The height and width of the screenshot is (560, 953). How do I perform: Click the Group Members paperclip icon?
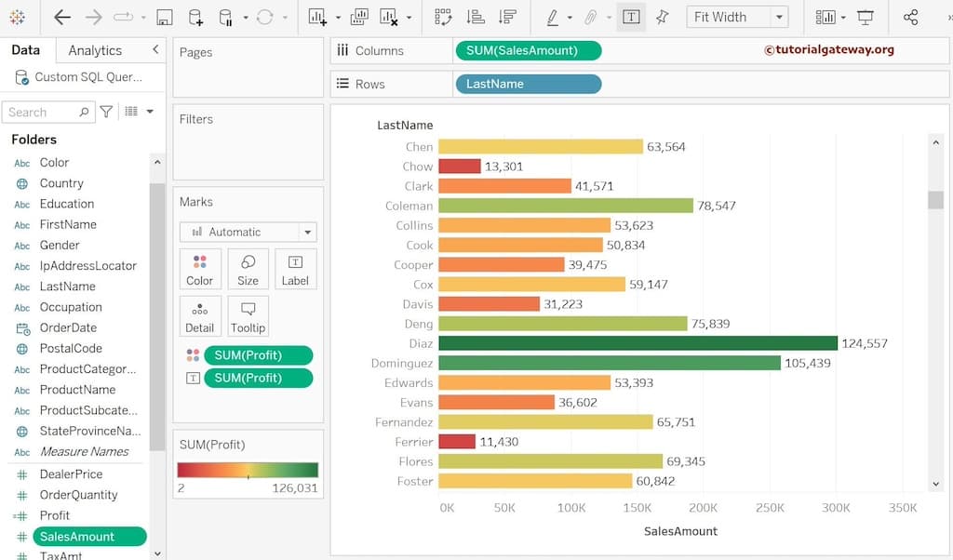[591, 16]
